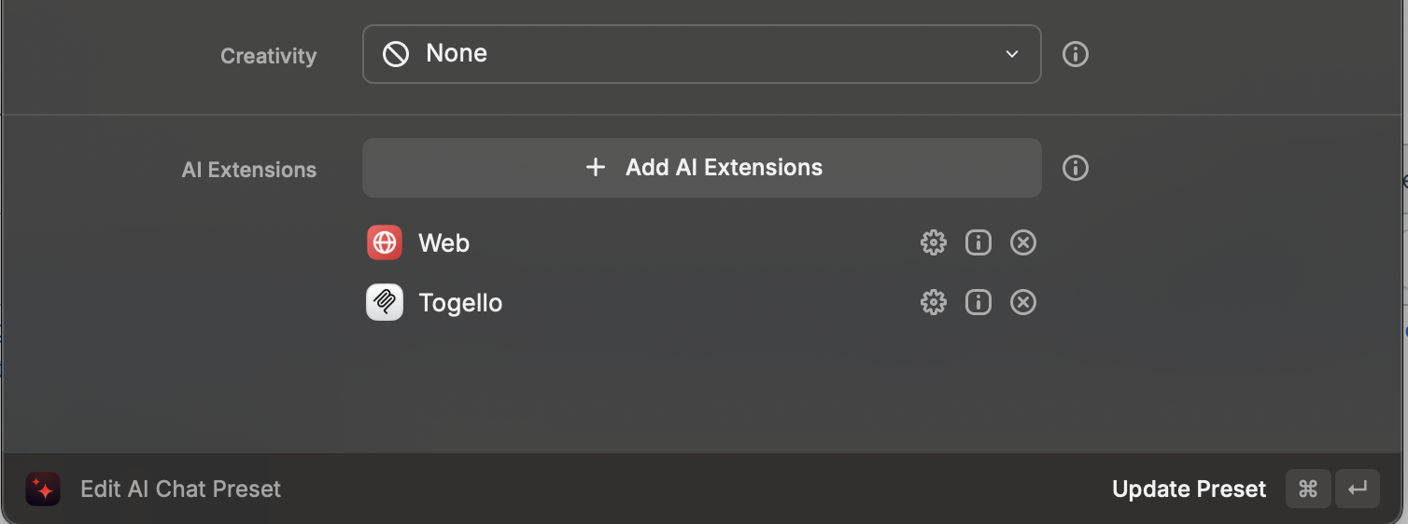The image size is (1408, 524).
Task: Select the Web extension name label
Action: point(444,243)
